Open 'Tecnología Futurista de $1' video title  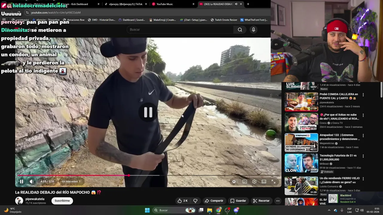point(338,158)
